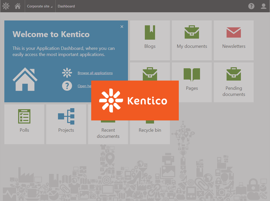This screenshot has width=270, height=201.
Task: Open the Polls application
Action: (24, 124)
